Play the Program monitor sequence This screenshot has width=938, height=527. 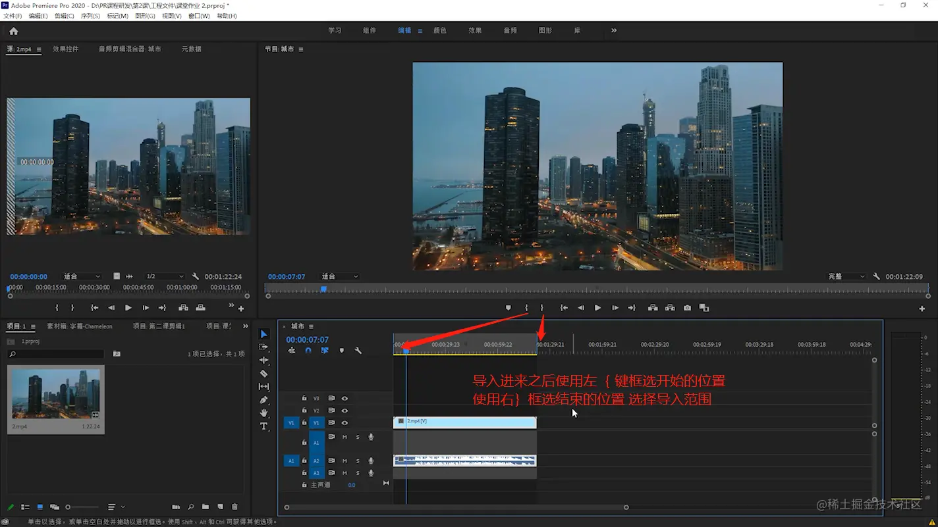[597, 308]
